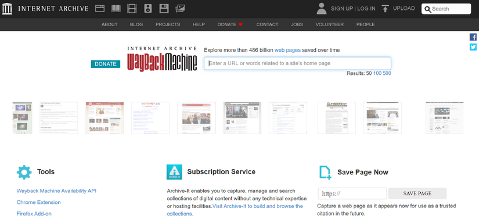Open the red-header site thumbnail
This screenshot has width=479, height=219.
[x=105, y=118]
